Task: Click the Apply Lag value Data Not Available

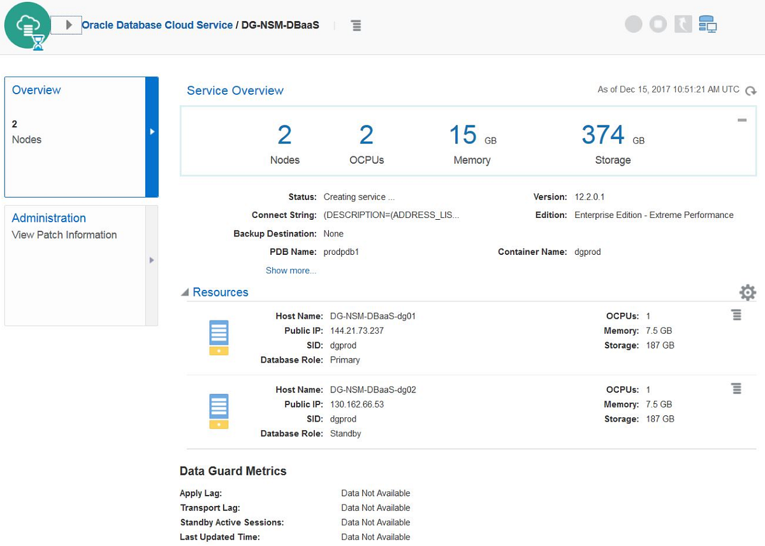Action: [375, 493]
